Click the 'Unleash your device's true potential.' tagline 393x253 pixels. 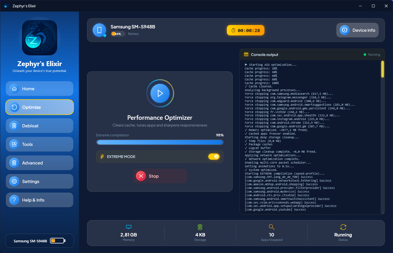[x=40, y=71]
